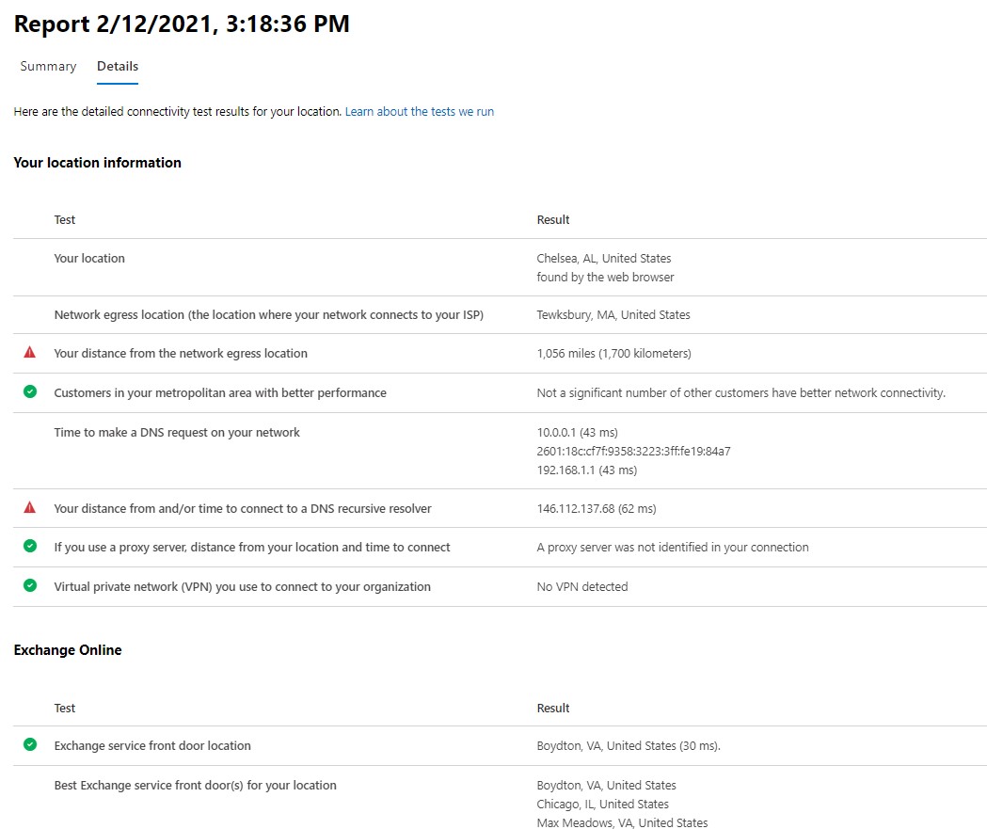Click the Your location information heading
987x829 pixels.
tap(98, 163)
